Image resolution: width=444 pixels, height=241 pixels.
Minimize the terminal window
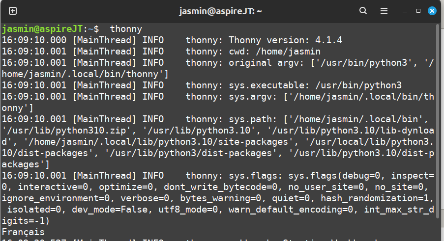405,11
